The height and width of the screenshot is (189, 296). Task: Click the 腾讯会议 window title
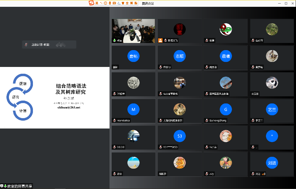point(148,3)
